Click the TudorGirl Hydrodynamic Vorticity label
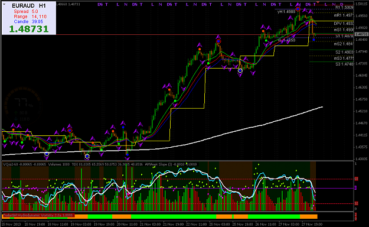Image resolution: width=369 pixels, height=227 pixels. coord(38,215)
